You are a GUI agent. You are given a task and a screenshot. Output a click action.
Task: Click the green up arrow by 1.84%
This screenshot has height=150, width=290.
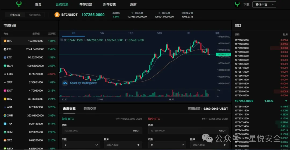click(286, 101)
